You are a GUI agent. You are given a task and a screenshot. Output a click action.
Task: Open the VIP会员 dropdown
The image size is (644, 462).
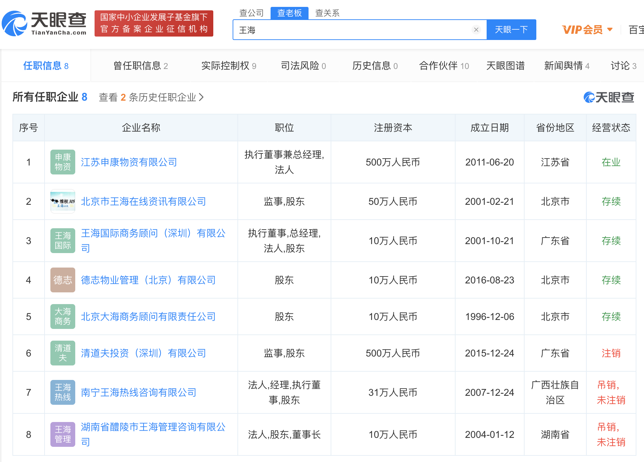point(587,30)
